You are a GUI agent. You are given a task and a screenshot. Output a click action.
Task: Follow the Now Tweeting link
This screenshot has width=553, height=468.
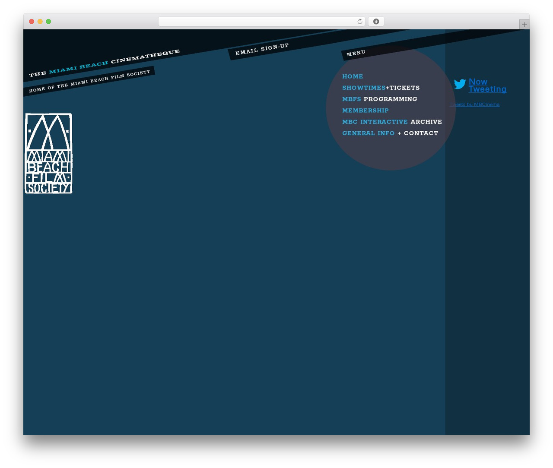[487, 85]
